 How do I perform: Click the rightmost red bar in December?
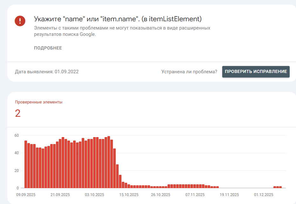[x=280, y=187]
